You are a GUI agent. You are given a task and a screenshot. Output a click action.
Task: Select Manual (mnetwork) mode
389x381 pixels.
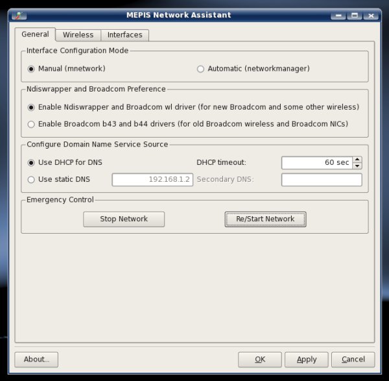(67, 69)
